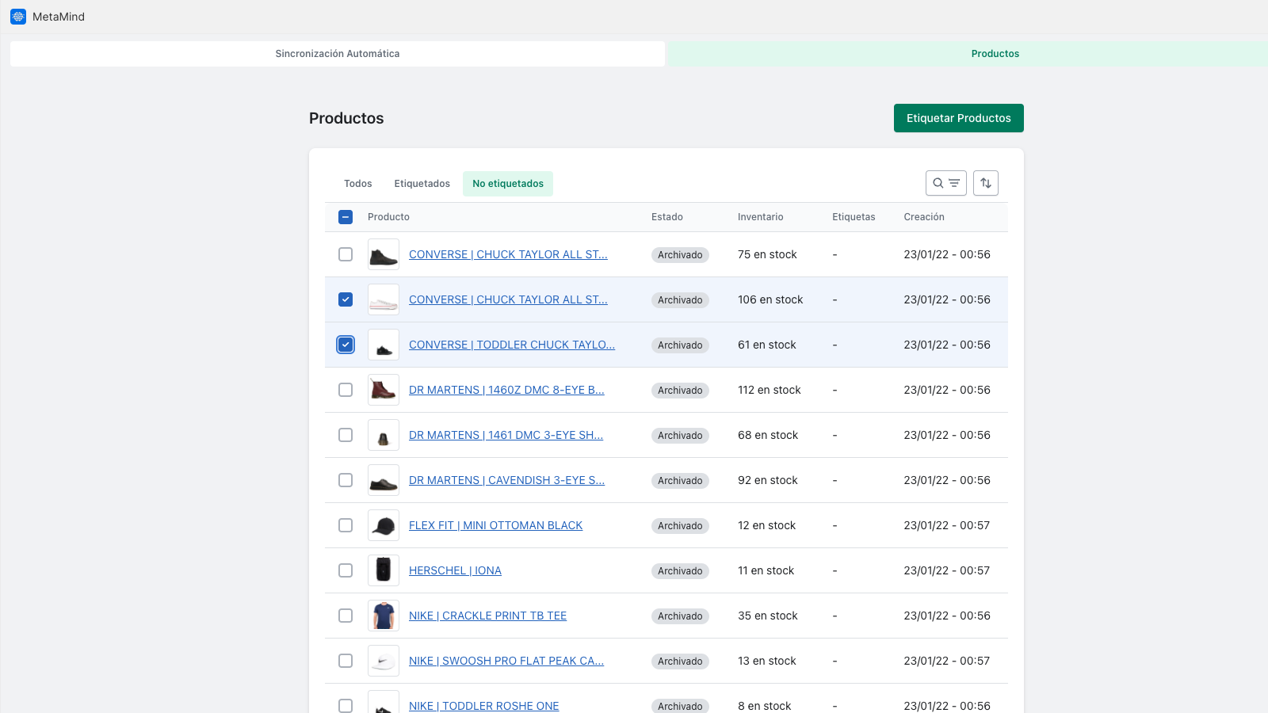Show the Todos product filter
The width and height of the screenshot is (1268, 713).
pos(358,184)
